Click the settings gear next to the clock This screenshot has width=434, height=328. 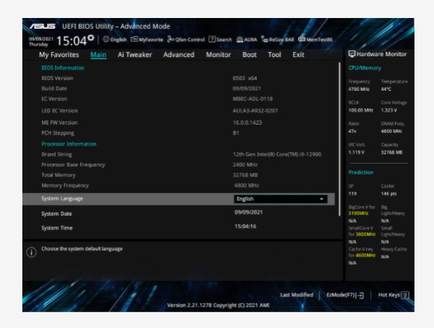tap(91, 37)
